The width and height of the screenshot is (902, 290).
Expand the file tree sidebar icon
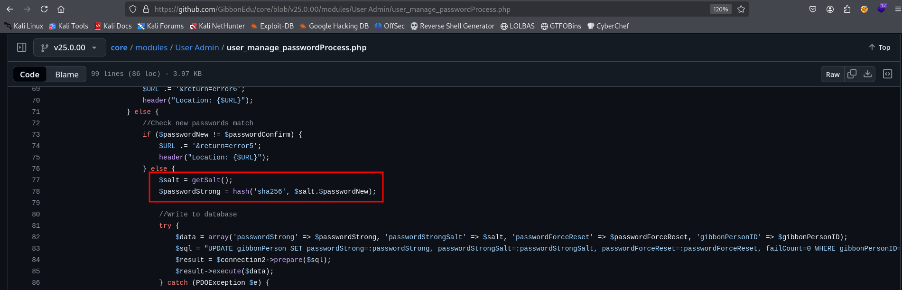(x=21, y=47)
